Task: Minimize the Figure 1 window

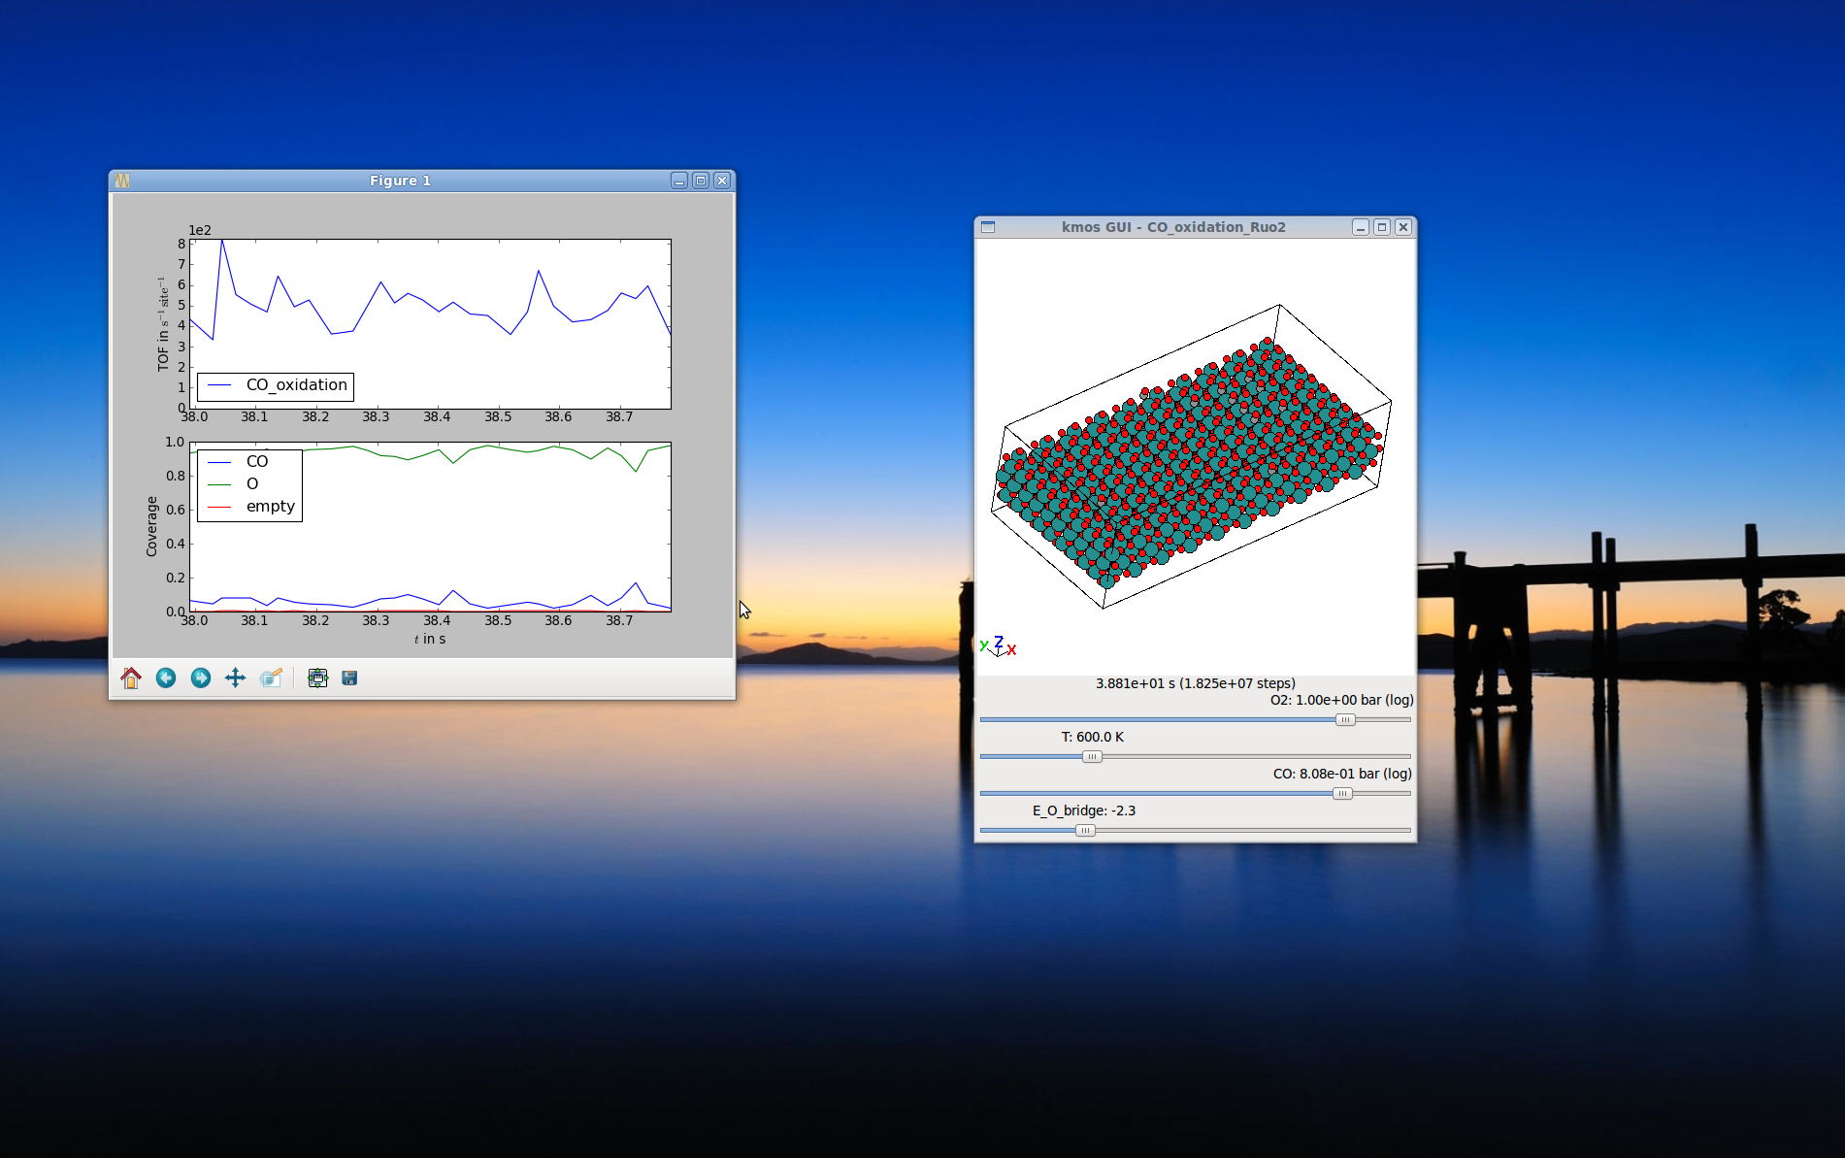Action: [679, 181]
